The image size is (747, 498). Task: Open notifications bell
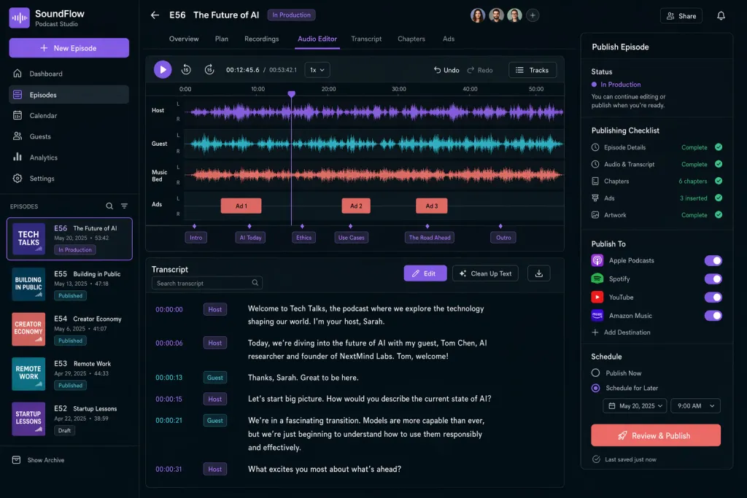(x=721, y=16)
